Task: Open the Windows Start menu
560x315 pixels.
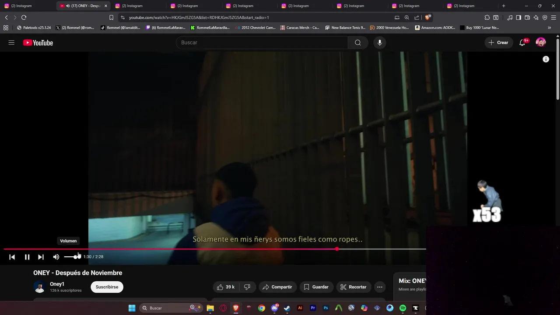Action: [132, 308]
